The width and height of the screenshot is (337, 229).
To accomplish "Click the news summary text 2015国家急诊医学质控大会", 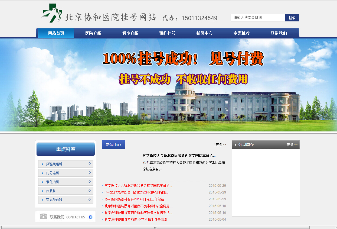I will [x=184, y=166].
